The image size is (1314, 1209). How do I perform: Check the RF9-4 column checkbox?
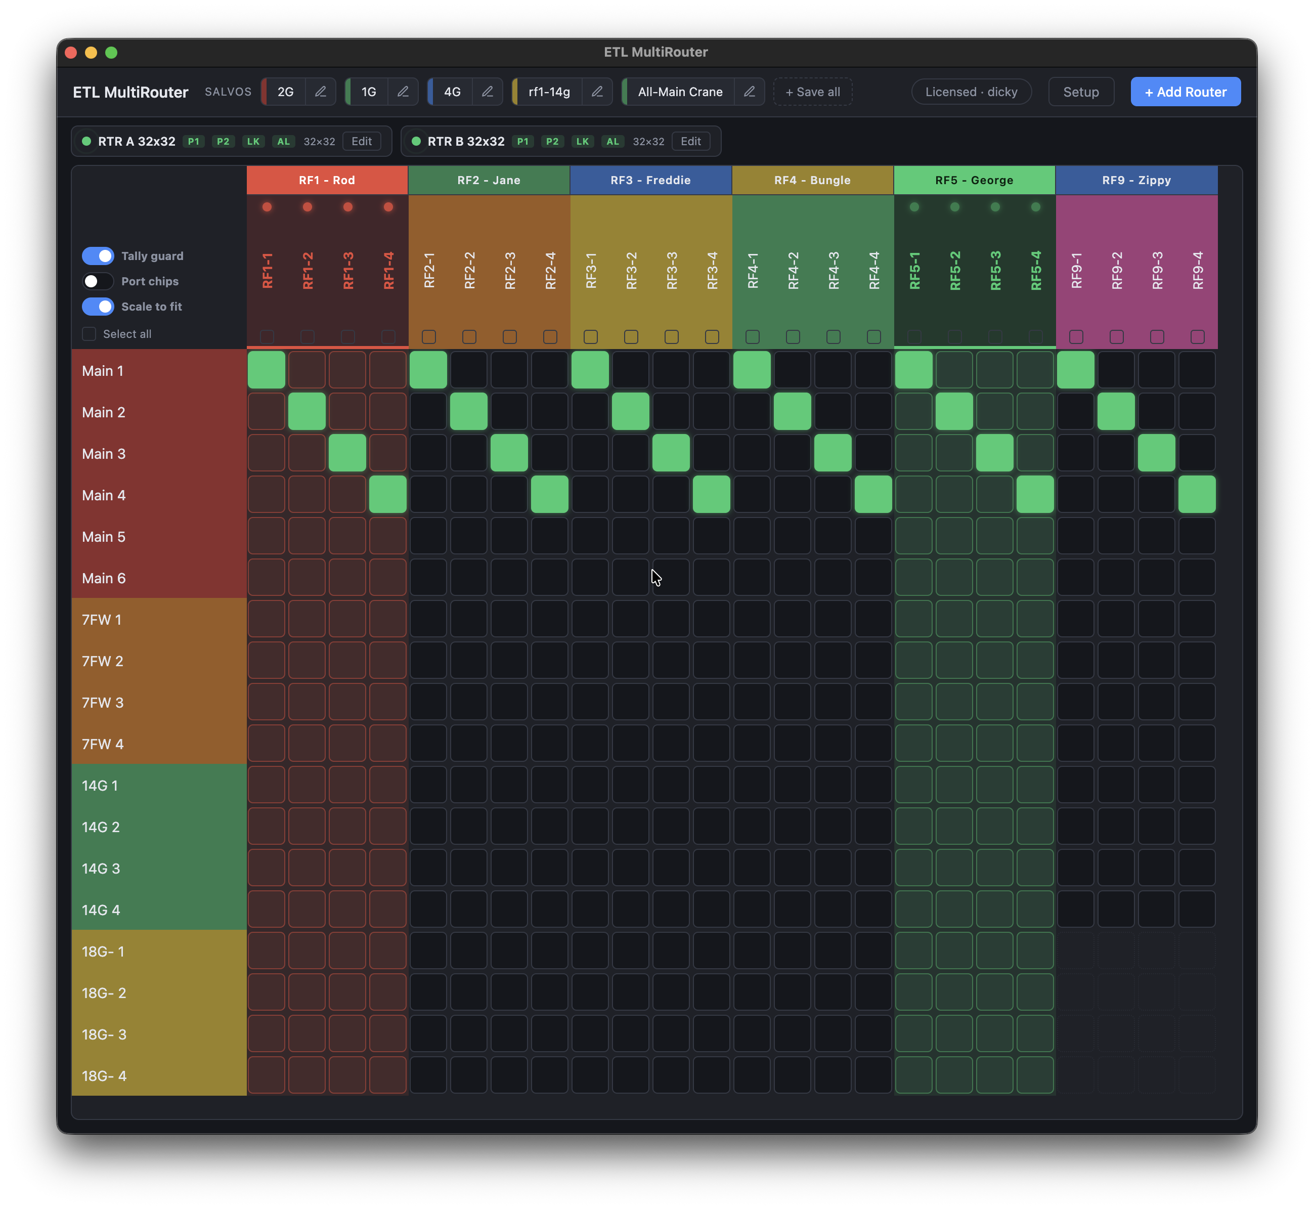1198,337
